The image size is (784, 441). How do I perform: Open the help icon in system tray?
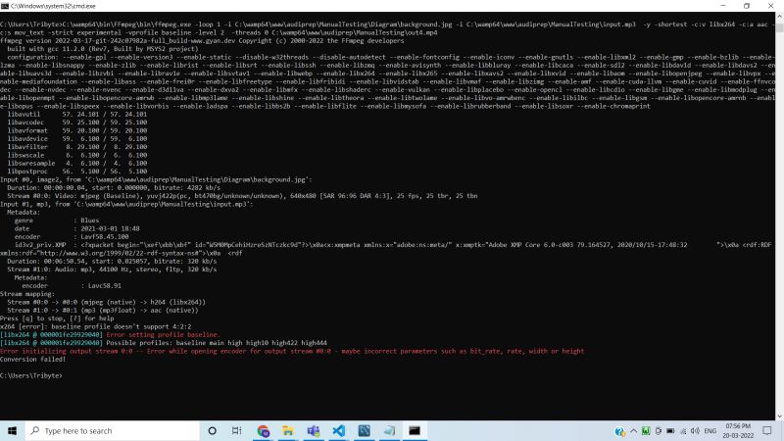620,431
